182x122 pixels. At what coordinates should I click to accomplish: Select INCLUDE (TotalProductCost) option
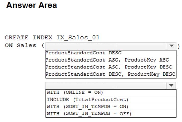click(x=88, y=100)
